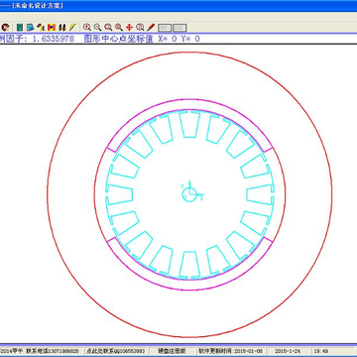Click the software update date 2015-01-08

click(249, 351)
